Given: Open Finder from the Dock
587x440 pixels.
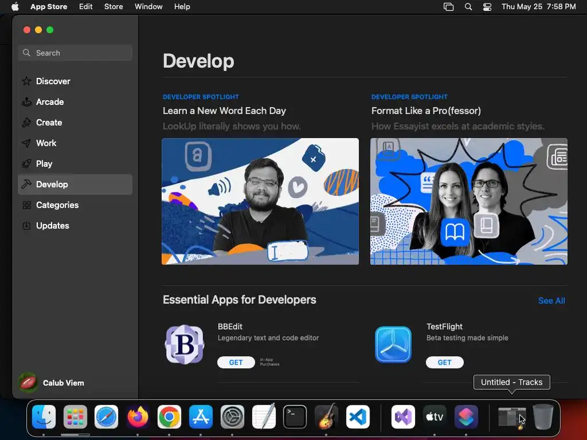Looking at the screenshot, I should [x=44, y=417].
